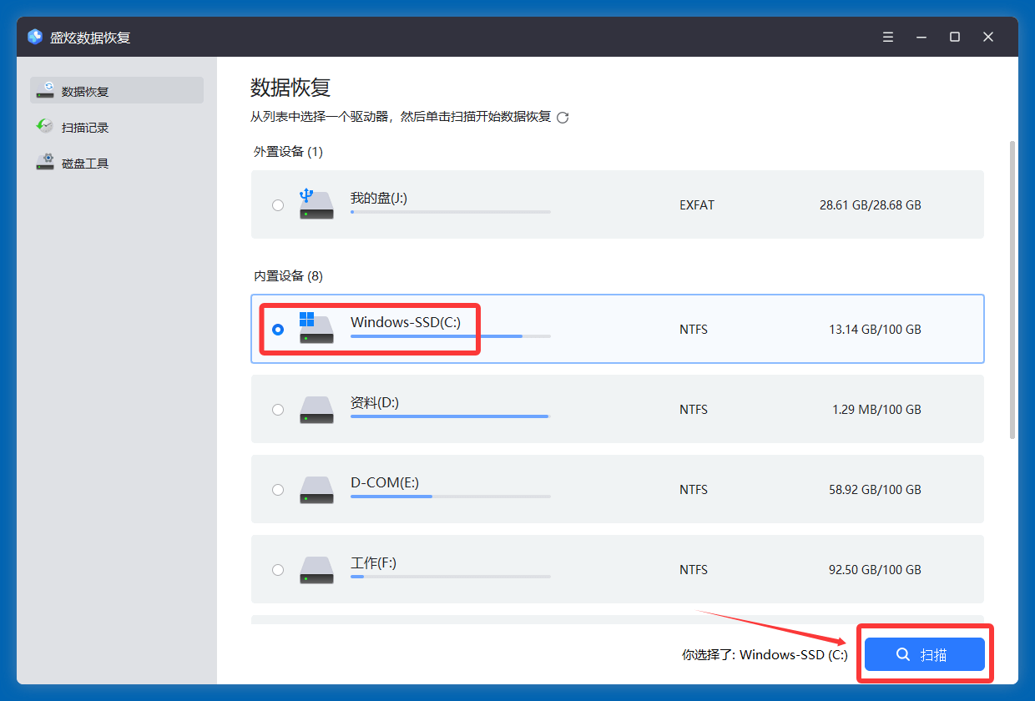1035x701 pixels.
Task: Click the 外置设备 (1) section header
Action: click(287, 152)
